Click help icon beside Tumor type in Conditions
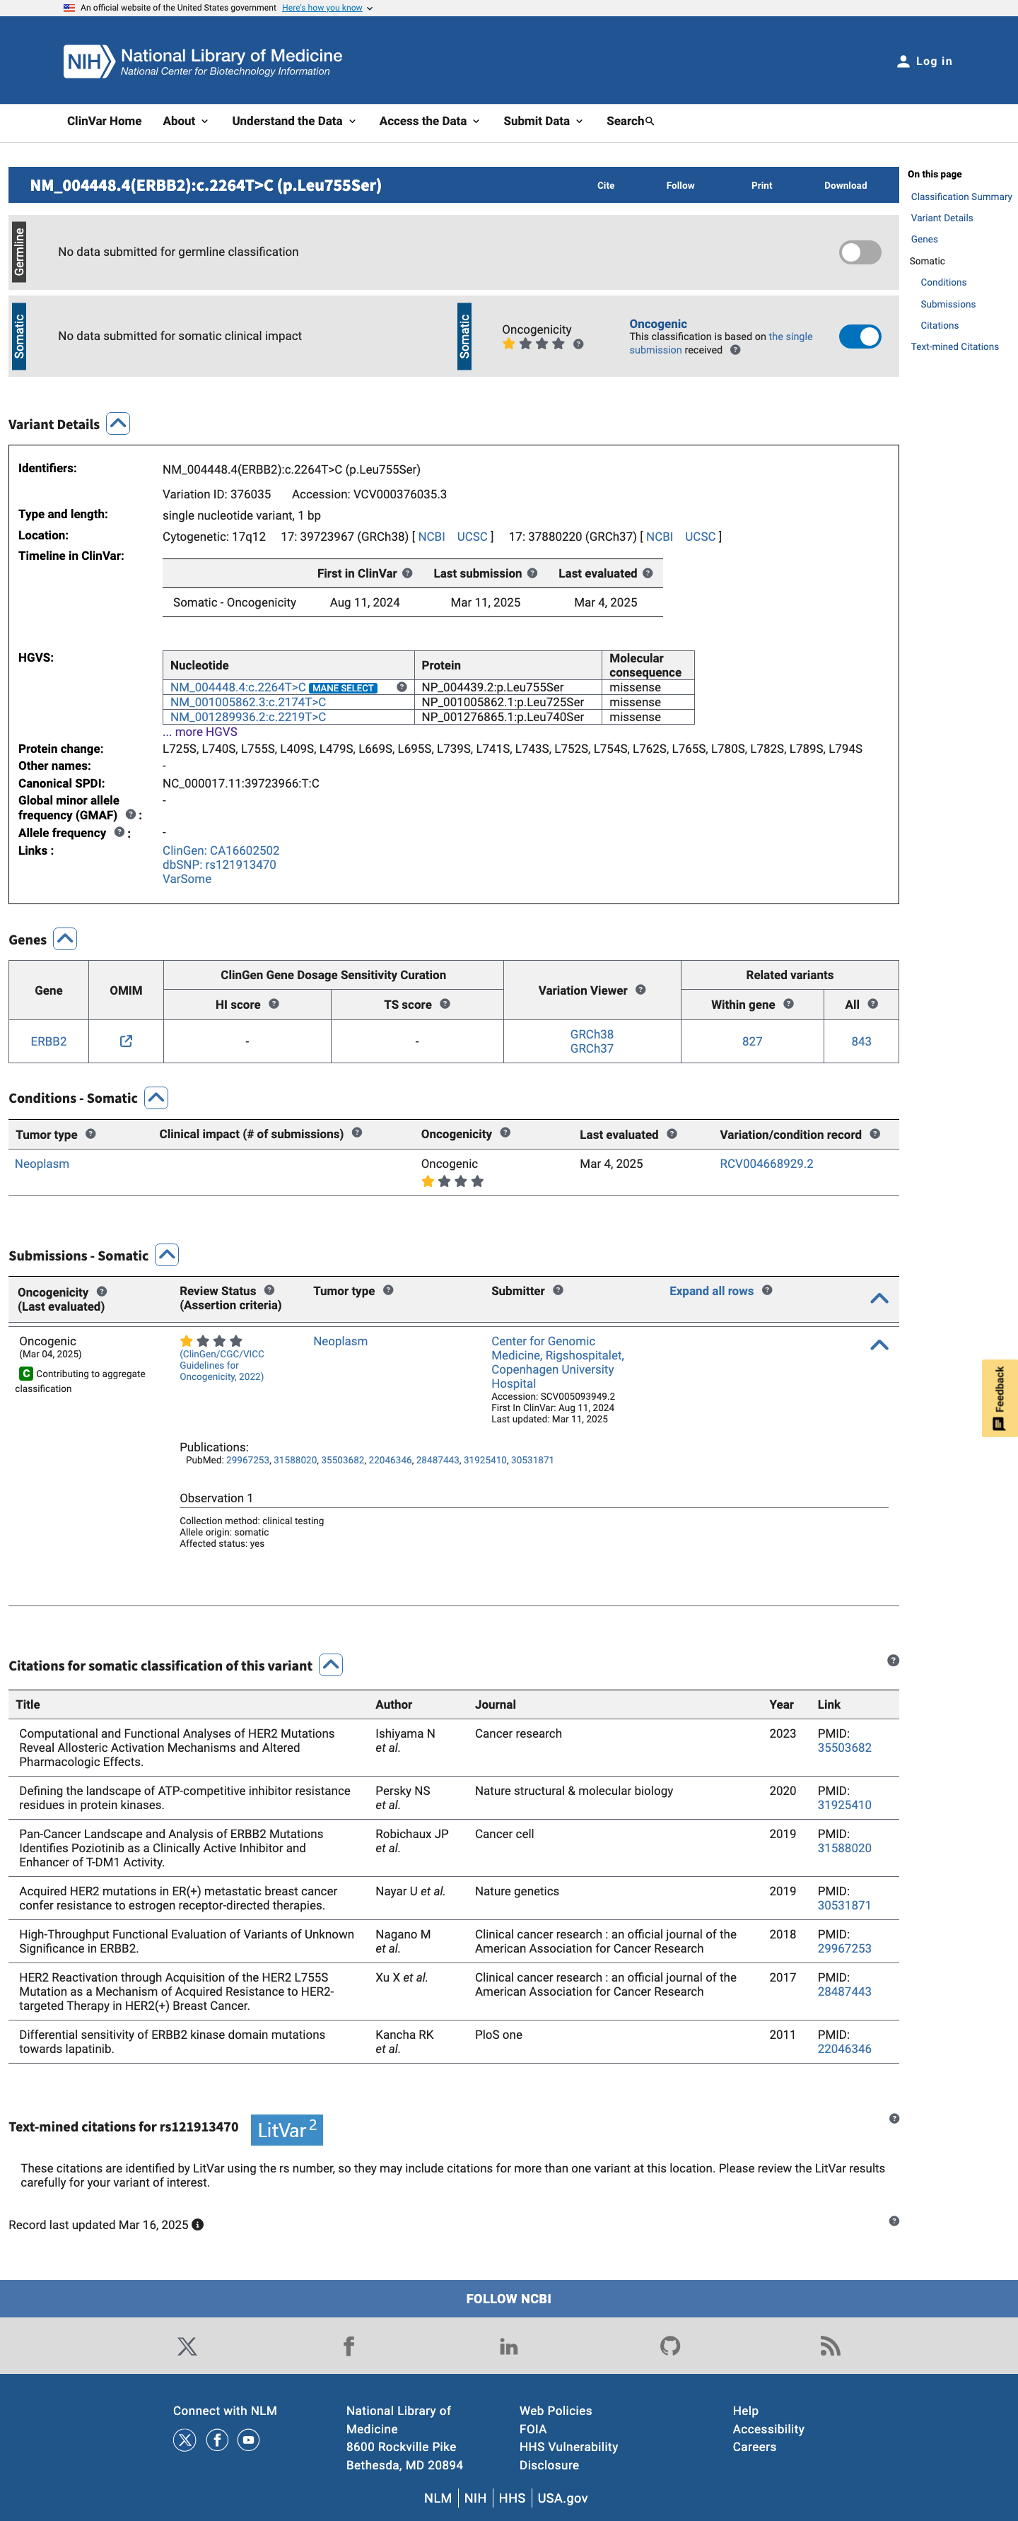Screen dimensions: 1018x2521 91,1133
